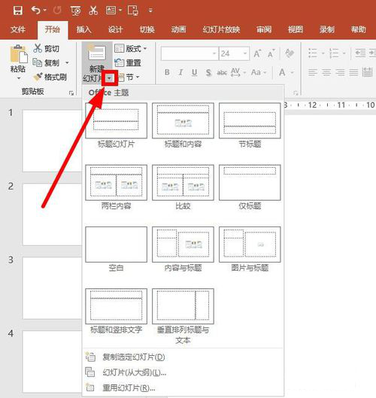Open the 切换 tab
This screenshot has width=376, height=398.
pyautogui.click(x=147, y=29)
